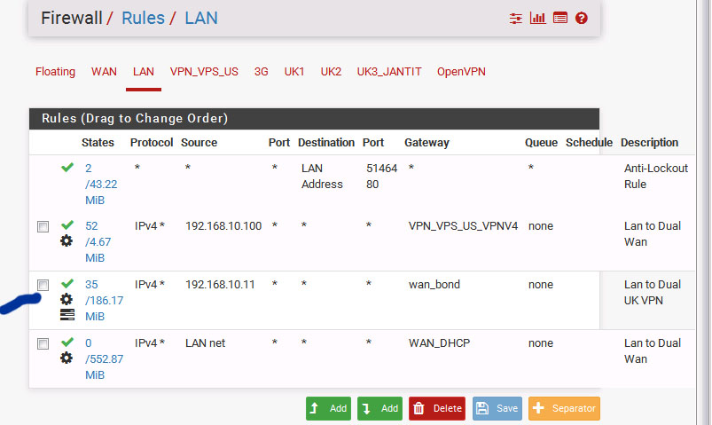The width and height of the screenshot is (712, 425).
Task: Click gear icon for 192.168.10.100 rule
Action: pyautogui.click(x=67, y=241)
